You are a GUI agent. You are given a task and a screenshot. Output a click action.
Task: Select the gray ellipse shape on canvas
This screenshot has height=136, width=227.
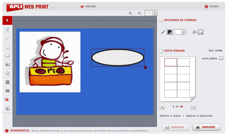coord(118,57)
